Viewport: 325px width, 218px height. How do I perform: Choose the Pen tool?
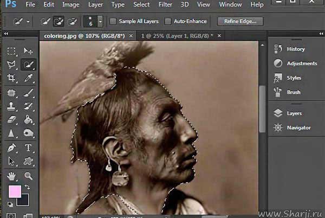(12, 148)
